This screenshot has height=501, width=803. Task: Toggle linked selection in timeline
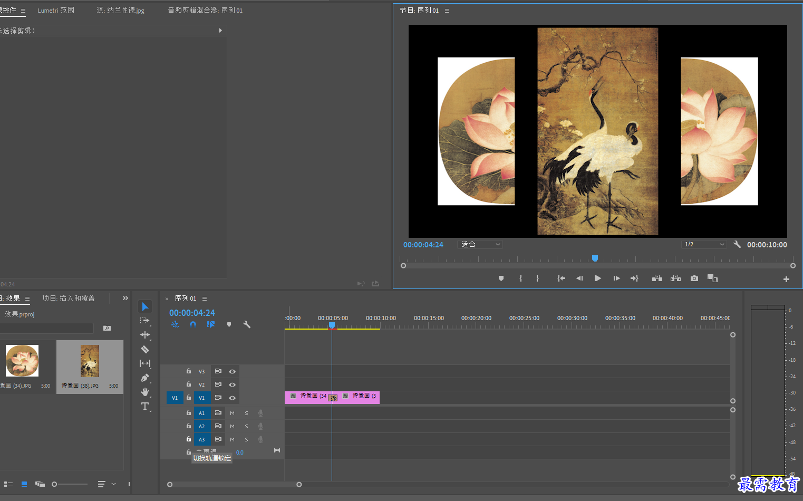pos(211,324)
